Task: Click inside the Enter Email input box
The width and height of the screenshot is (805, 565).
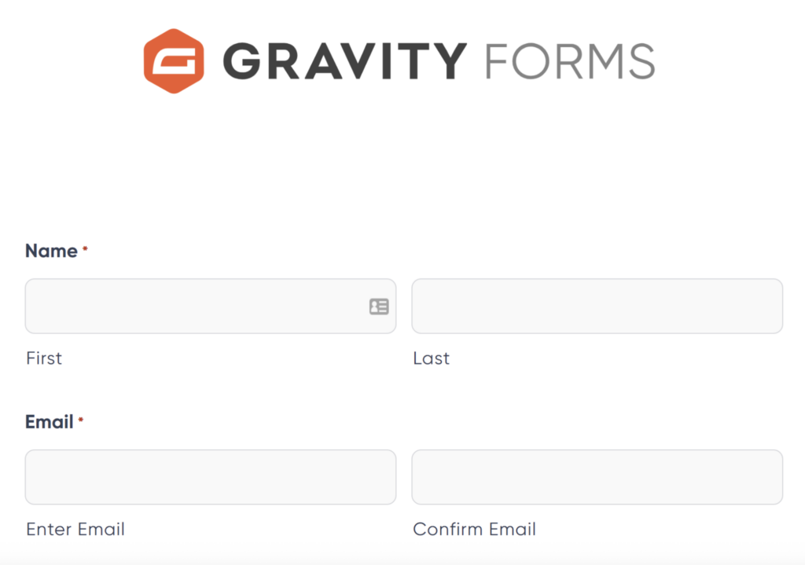Action: click(x=211, y=477)
